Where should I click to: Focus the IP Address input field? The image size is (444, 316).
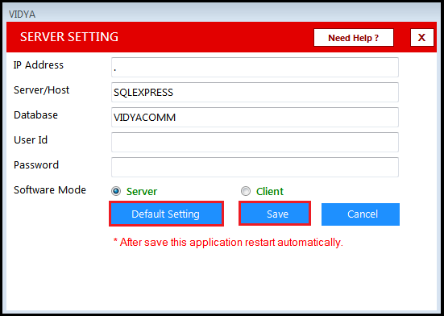click(255, 68)
